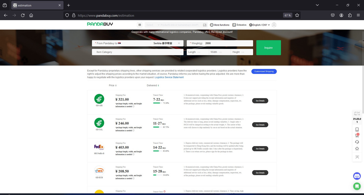The height and width of the screenshot is (195, 364).
Task: Click GD-AIR package info help icon
Action: point(134,107)
